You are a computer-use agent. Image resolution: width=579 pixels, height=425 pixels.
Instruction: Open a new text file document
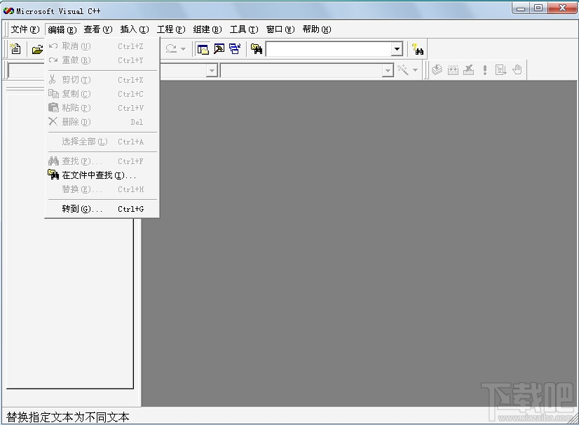tap(14, 48)
